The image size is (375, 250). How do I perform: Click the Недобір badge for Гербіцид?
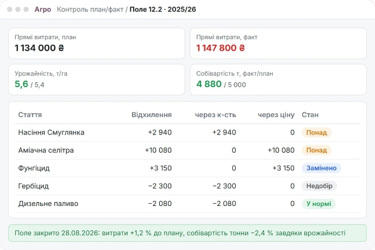319,186
